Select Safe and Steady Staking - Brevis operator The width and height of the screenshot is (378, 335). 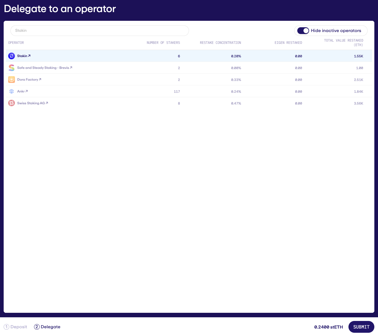[43, 68]
